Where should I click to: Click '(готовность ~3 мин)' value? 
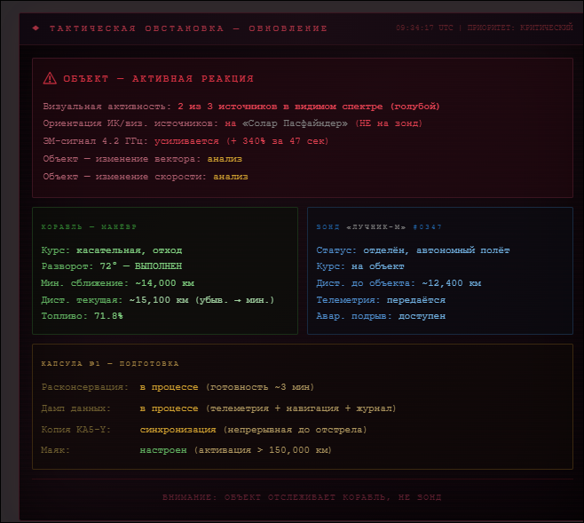[x=260, y=387]
